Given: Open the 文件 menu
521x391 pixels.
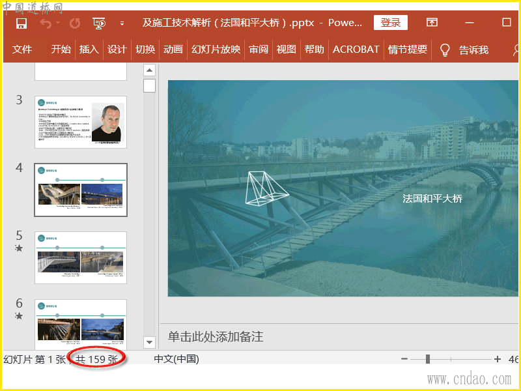Looking at the screenshot, I should (x=22, y=50).
